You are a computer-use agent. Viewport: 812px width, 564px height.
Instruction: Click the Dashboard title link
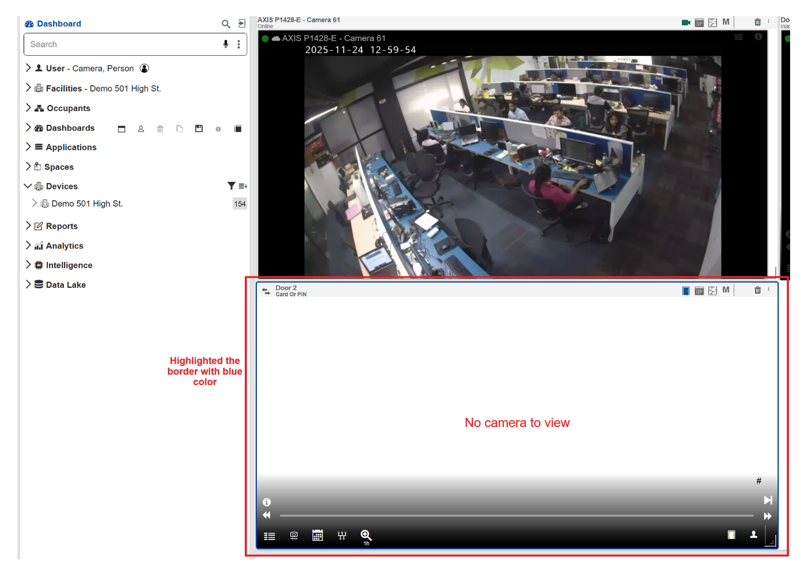(x=59, y=24)
